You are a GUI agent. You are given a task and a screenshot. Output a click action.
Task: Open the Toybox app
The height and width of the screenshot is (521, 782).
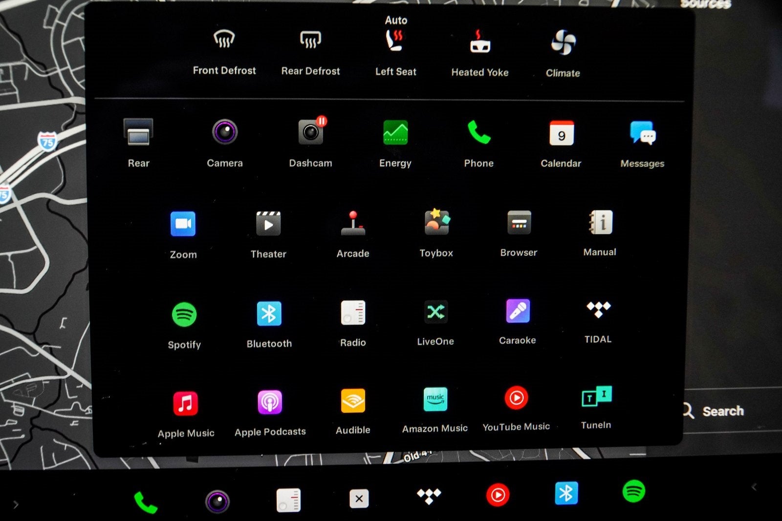click(x=436, y=223)
